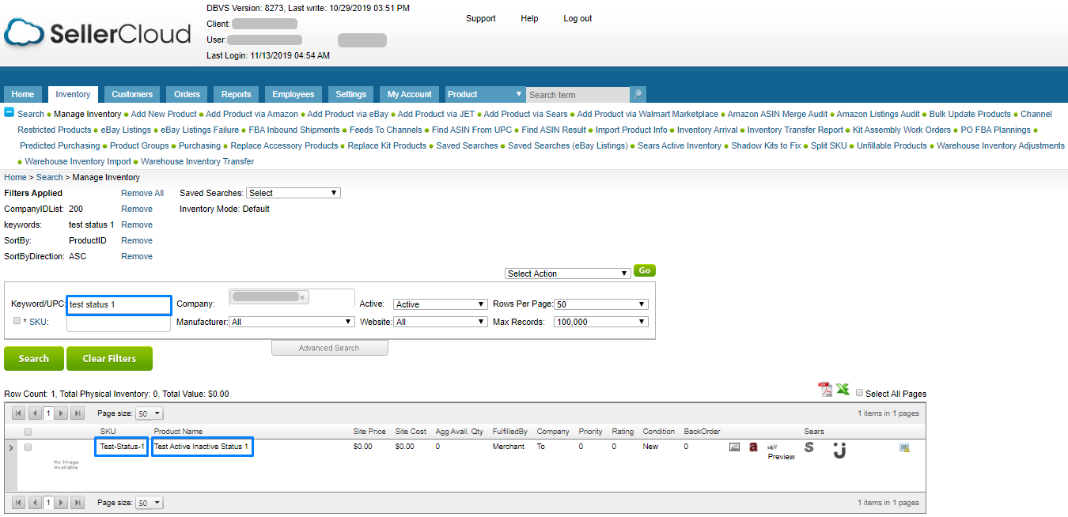Focus the Search term box in header
This screenshot has height=517, width=1068.
578,95
